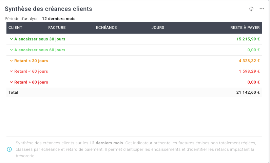This screenshot has height=163, width=270.
Task: Click the FACTURE column header
Action: point(57,28)
